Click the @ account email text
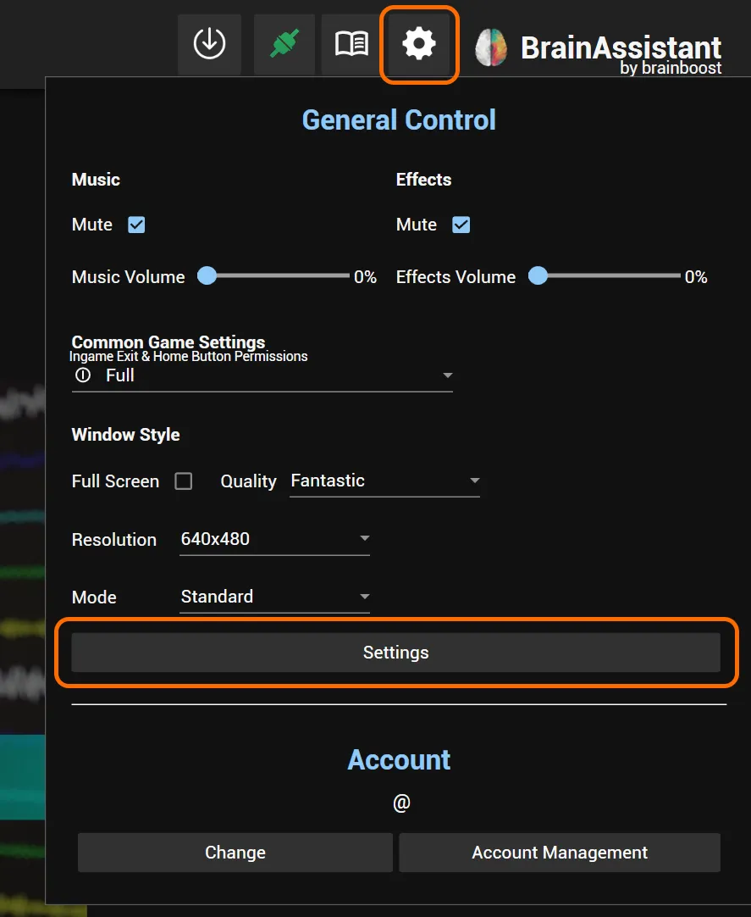This screenshot has height=917, width=751. tap(401, 803)
